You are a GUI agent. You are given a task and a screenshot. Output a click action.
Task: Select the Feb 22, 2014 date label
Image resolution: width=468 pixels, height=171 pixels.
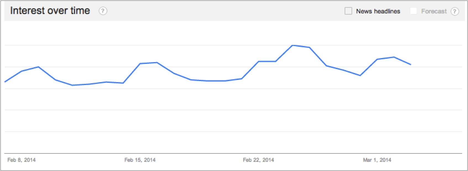(x=258, y=160)
